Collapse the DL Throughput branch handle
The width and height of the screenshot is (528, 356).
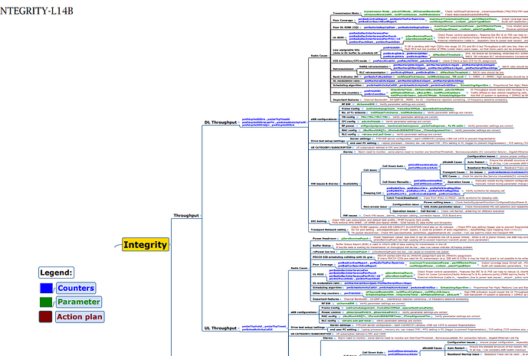coord(239,122)
